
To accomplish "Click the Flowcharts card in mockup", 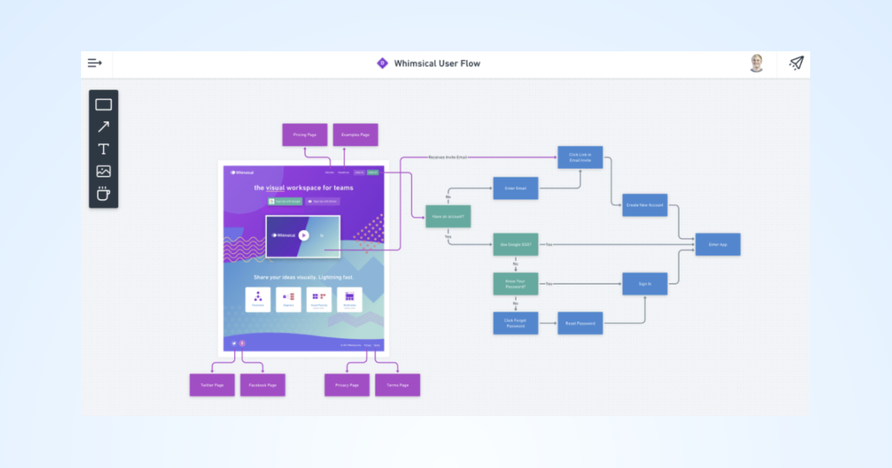I will coord(258,299).
